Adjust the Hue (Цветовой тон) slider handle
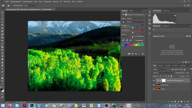This screenshot has height=108, width=192. tap(133, 28)
